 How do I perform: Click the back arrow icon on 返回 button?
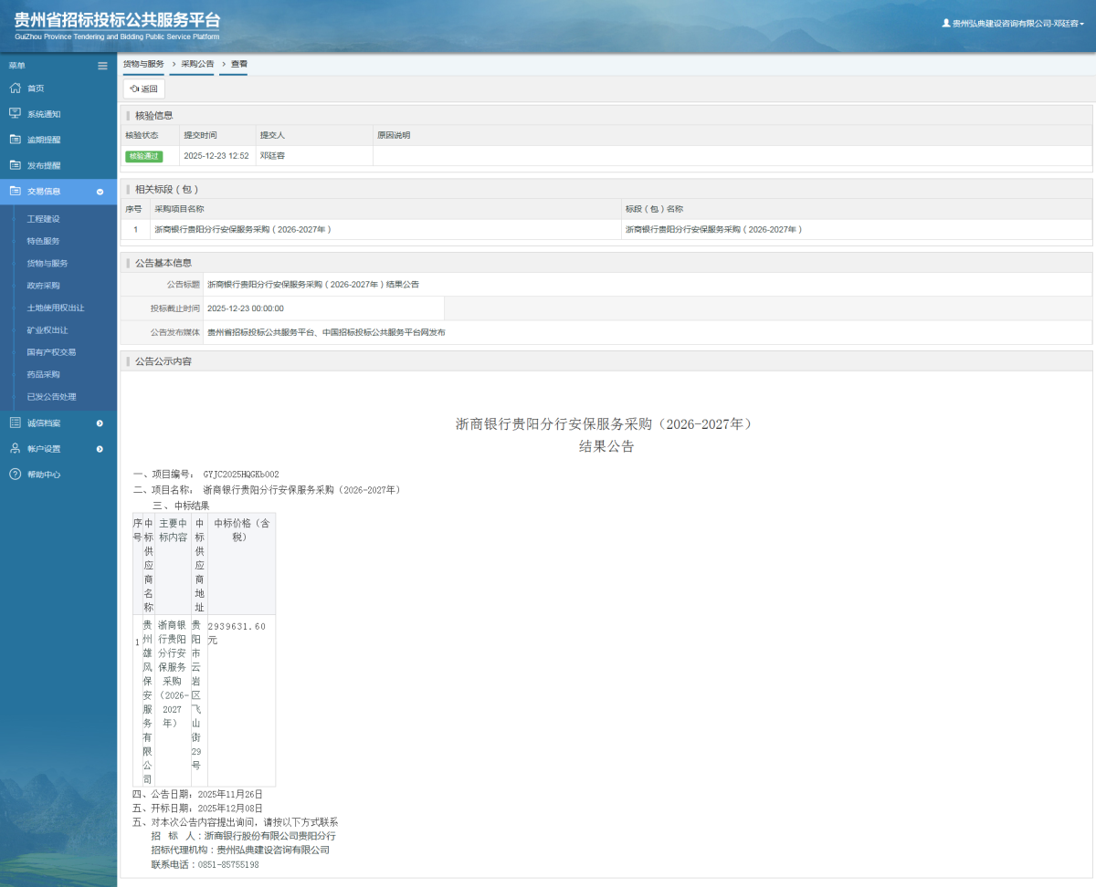pyautogui.click(x=133, y=89)
